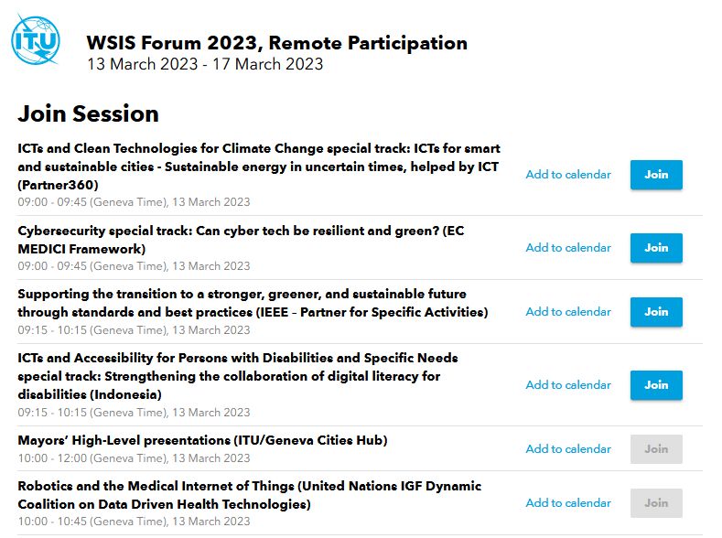This screenshot has height=538, width=722.
Task: Click the 13 March 2023 - 17 March date range
Action: tap(205, 64)
